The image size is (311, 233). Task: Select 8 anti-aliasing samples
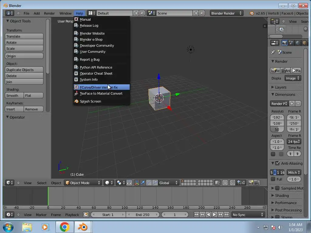pyautogui.click(x=275, y=173)
